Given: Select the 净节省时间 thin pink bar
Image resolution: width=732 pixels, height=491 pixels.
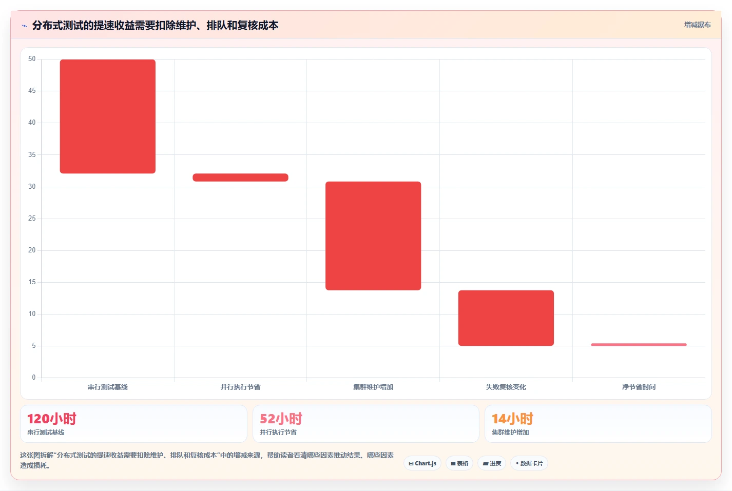Looking at the screenshot, I should click(x=639, y=345).
